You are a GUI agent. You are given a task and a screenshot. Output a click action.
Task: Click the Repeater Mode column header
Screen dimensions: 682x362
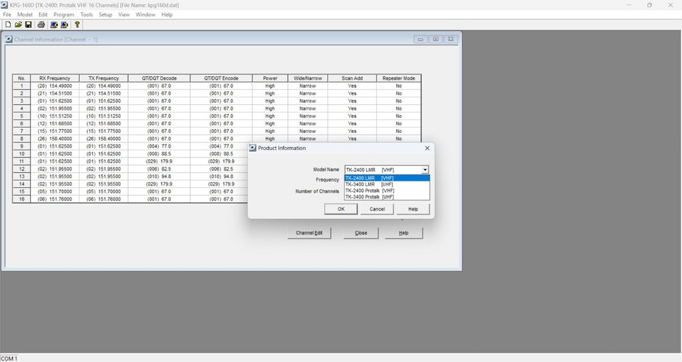pos(399,78)
